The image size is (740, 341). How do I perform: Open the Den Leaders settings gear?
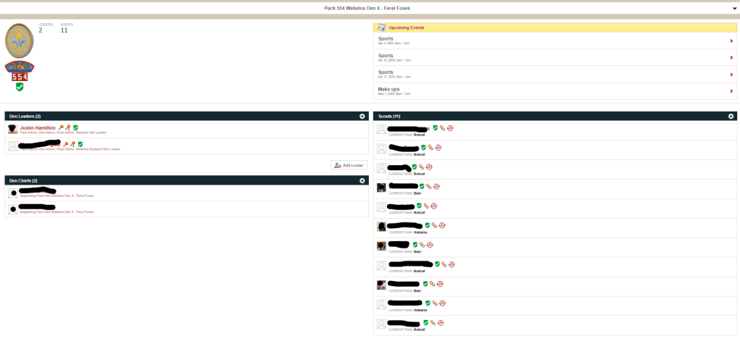click(x=362, y=116)
